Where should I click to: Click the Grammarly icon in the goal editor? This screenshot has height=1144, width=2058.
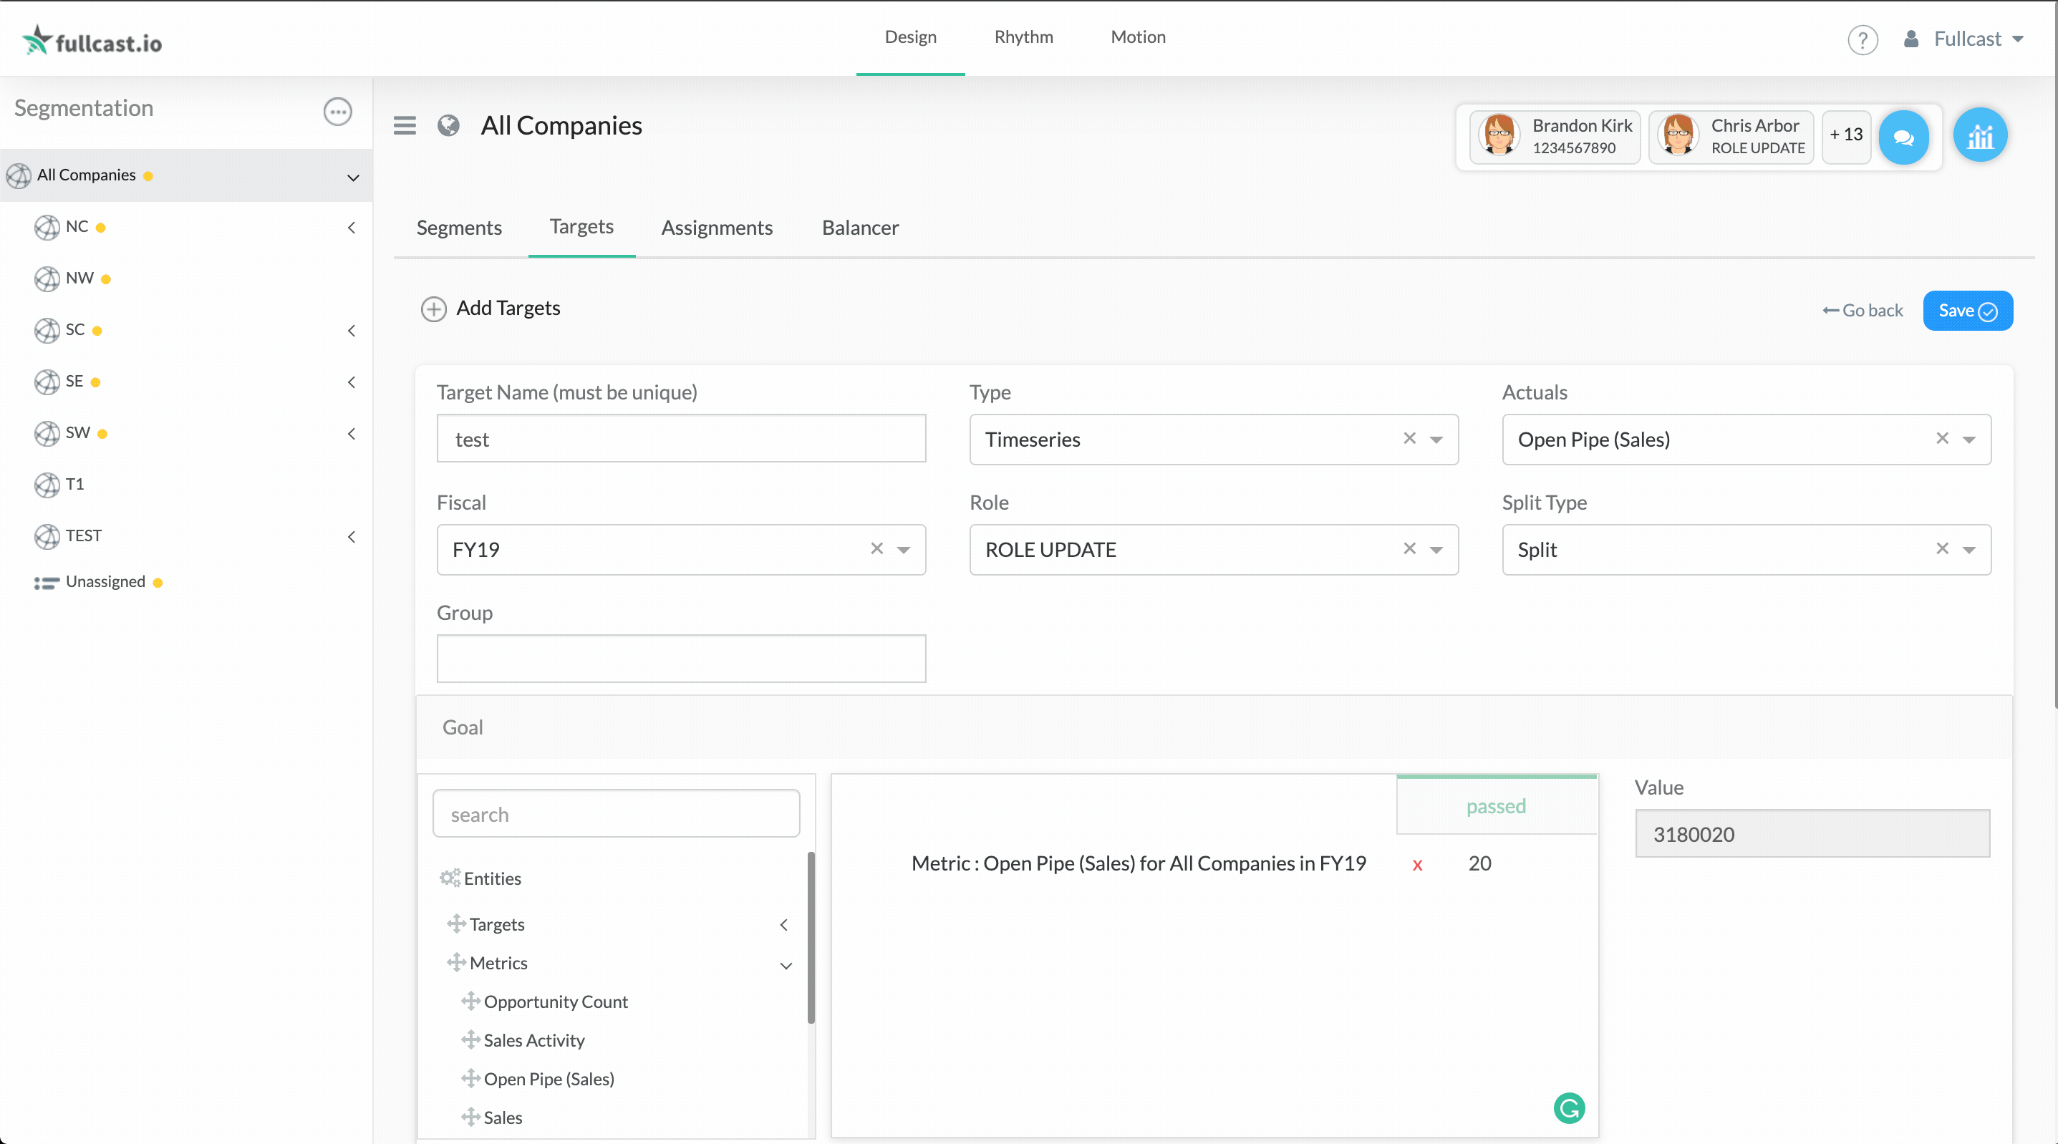(x=1569, y=1108)
